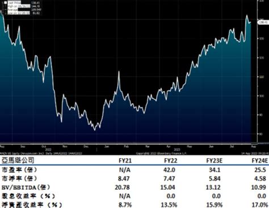This screenshot has height=208, width=269.
Task: Click the 34.1 P/E value
Action: pos(215,170)
